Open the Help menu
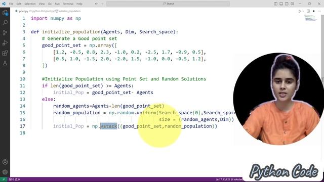The image size is (324, 182). pyautogui.click(x=79, y=4)
